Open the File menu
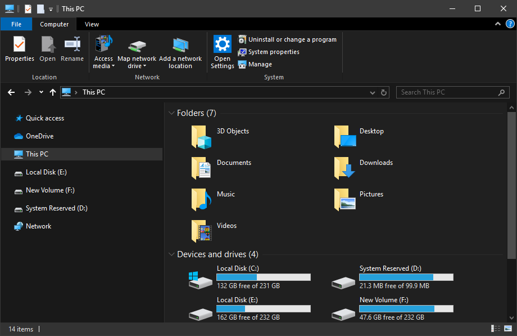This screenshot has height=336, width=517. click(x=16, y=24)
